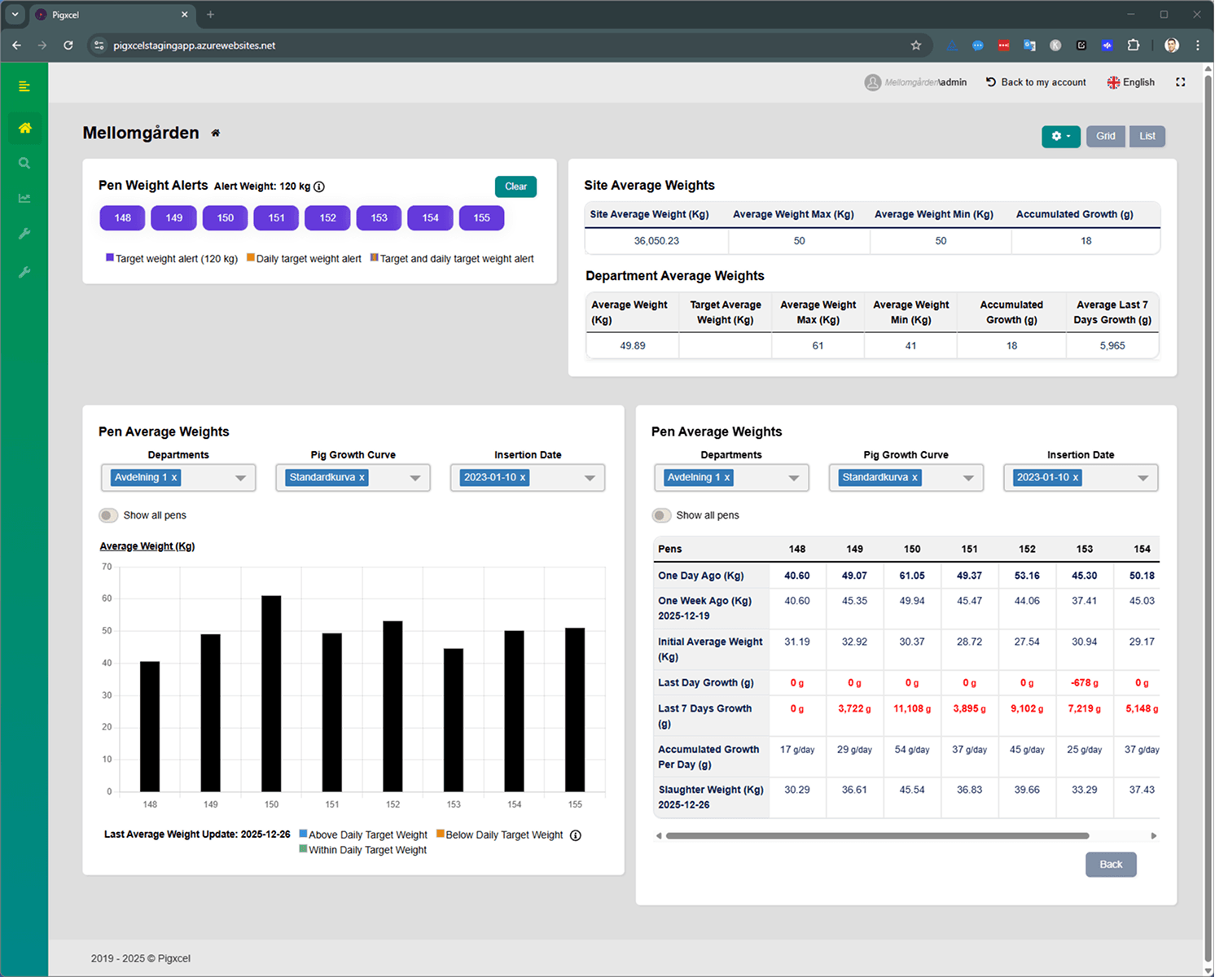Click the pens table horizontal scrollbar
This screenshot has height=977, width=1215.
click(x=876, y=835)
